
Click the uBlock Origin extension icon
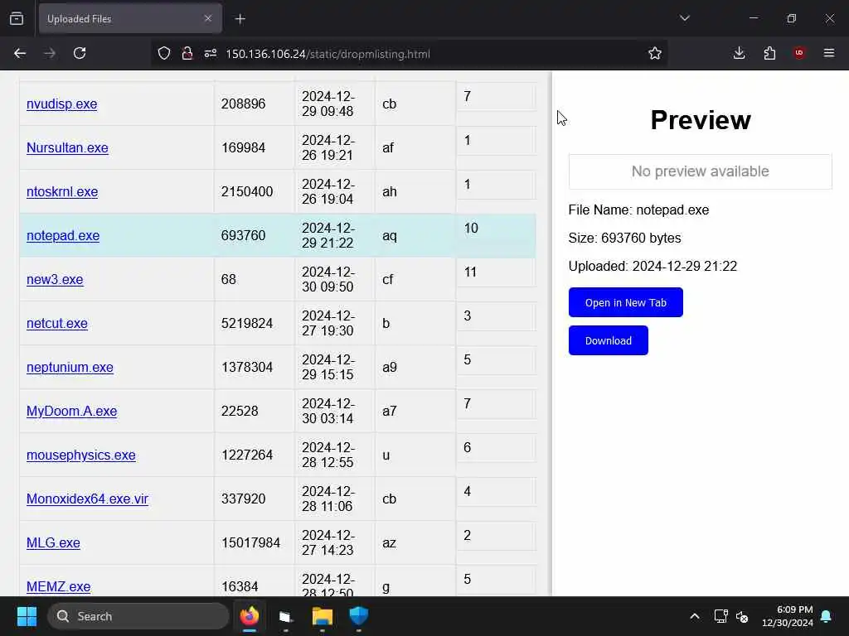tap(799, 53)
